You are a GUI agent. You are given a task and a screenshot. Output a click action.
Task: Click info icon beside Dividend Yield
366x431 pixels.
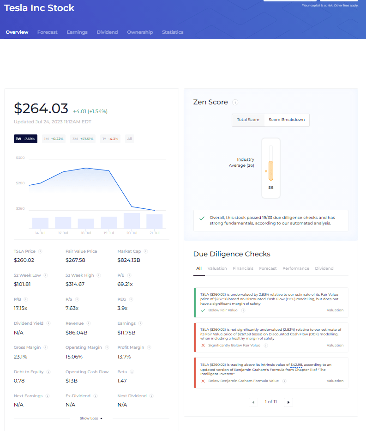coord(48,323)
